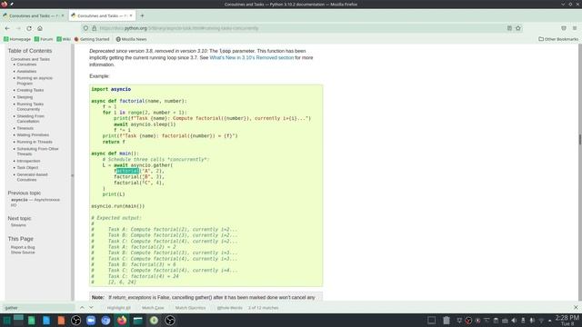Open the clock showing 2:28 PM

(x=567, y=321)
